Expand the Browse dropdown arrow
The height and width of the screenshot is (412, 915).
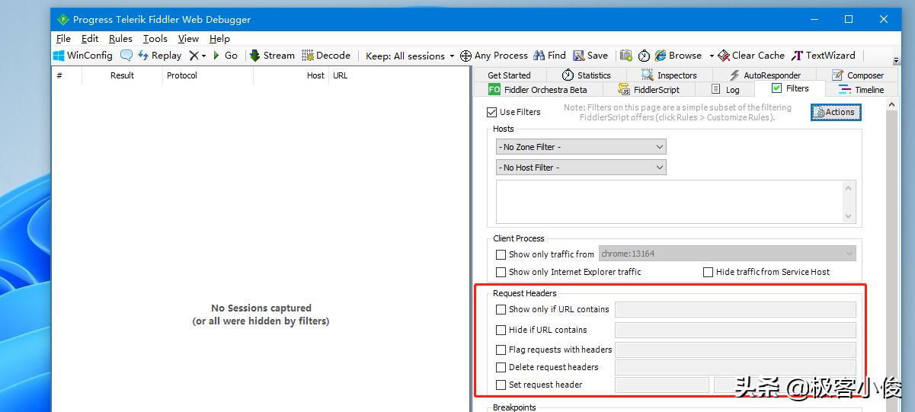[712, 56]
